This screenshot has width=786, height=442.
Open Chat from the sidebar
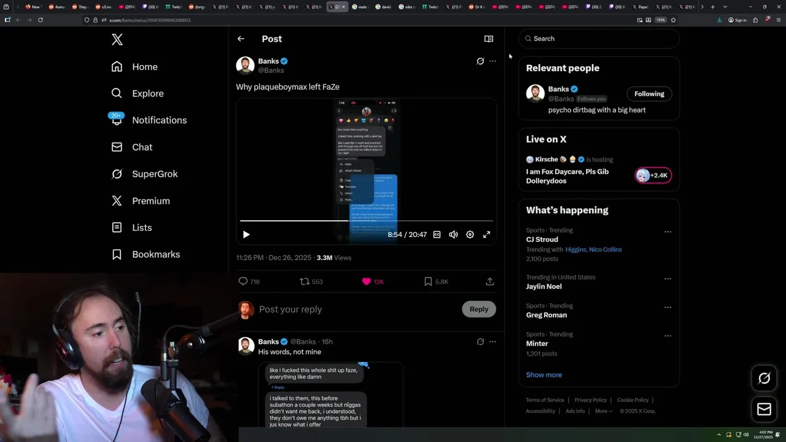coord(132,147)
